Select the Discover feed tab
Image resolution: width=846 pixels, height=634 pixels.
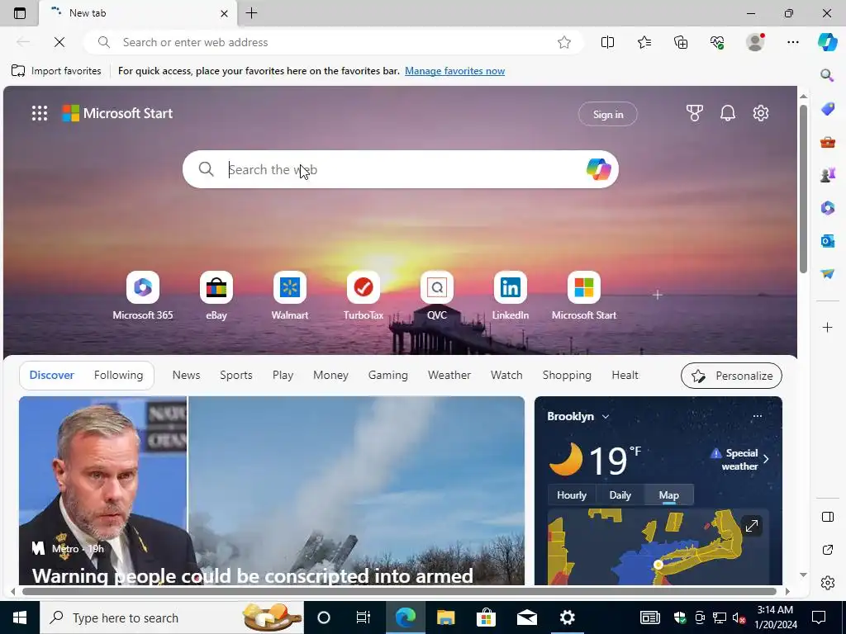[52, 376]
